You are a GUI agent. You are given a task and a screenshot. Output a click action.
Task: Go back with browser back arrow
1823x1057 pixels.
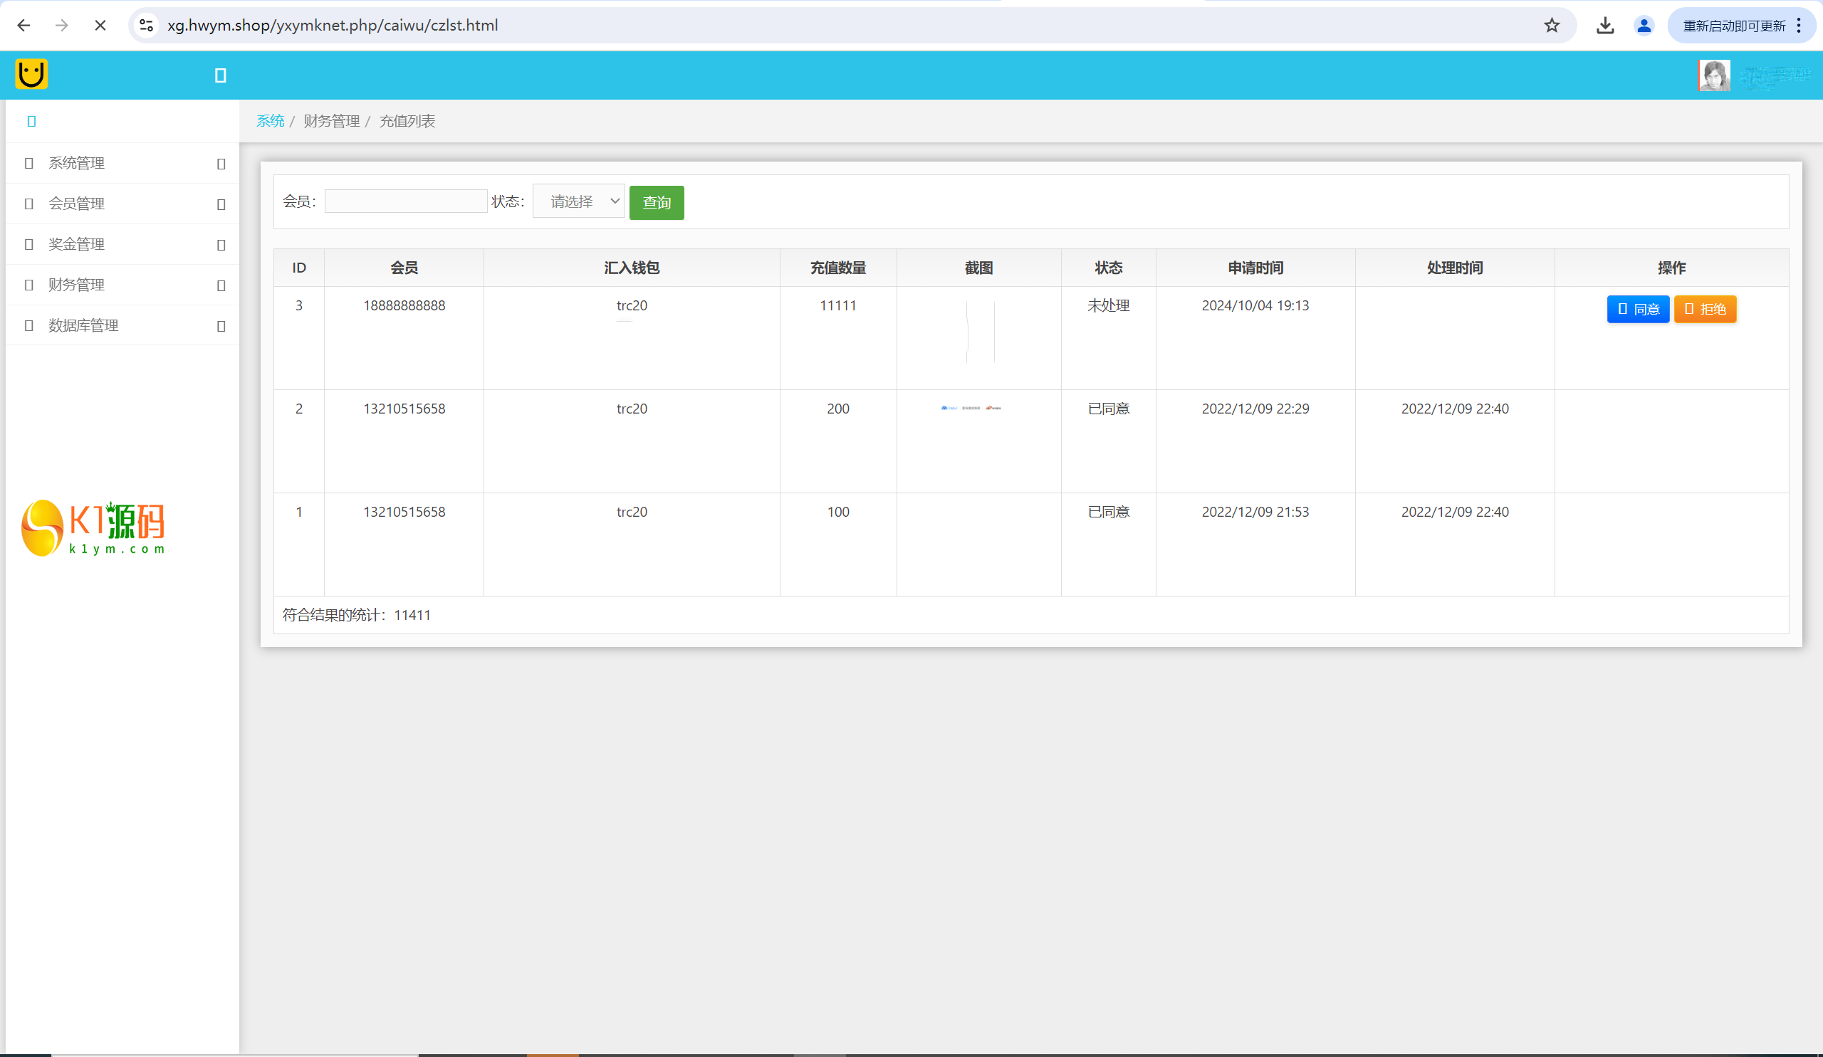point(24,26)
